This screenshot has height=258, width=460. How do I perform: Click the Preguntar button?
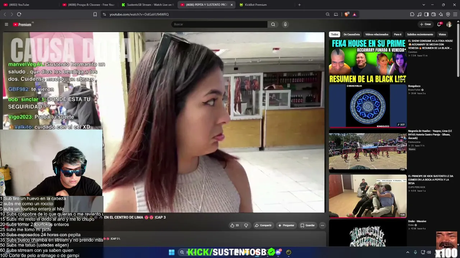click(x=286, y=225)
